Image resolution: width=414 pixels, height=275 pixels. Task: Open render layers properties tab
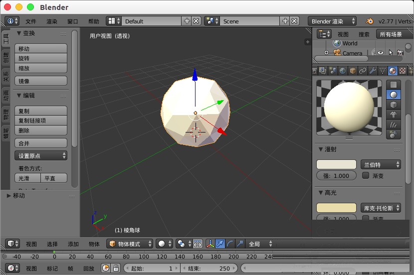pos(323,71)
